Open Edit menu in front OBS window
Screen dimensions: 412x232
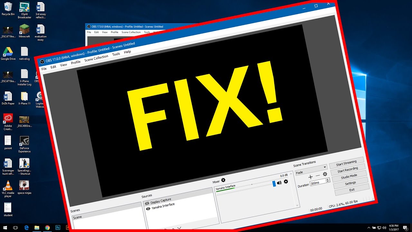point(53,67)
